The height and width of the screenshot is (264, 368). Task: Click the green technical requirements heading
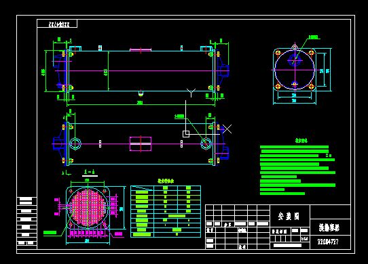[301, 141]
